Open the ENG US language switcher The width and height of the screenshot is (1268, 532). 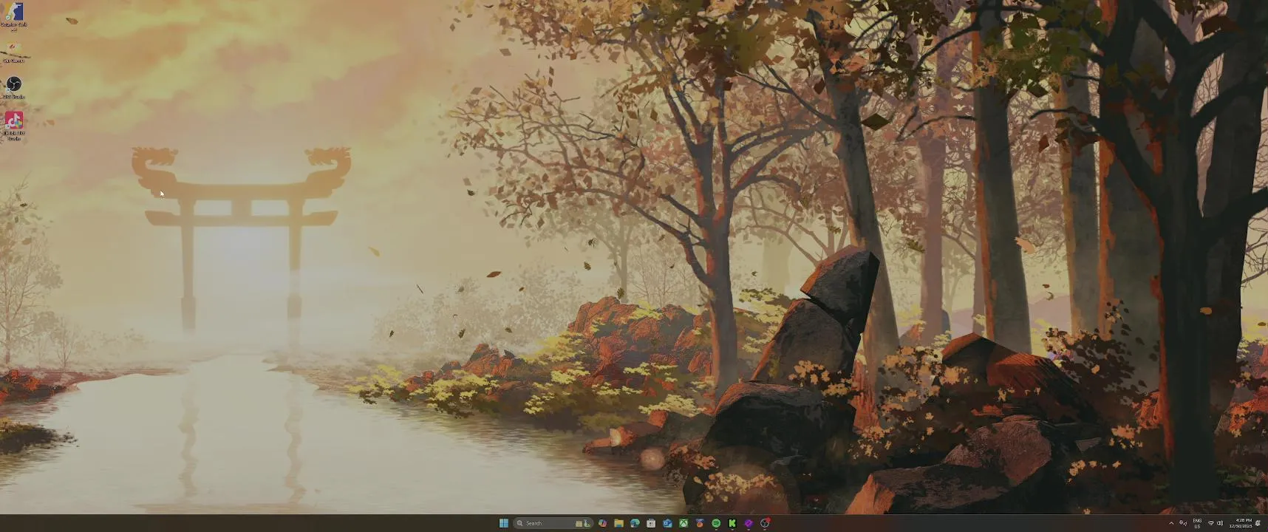(1197, 523)
